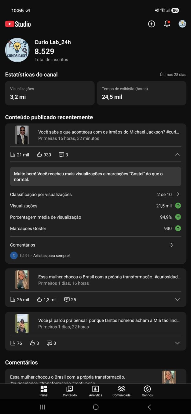Open the Curio Lab_24h channel profile picture
The image size is (191, 414).
pyautogui.click(x=17, y=50)
